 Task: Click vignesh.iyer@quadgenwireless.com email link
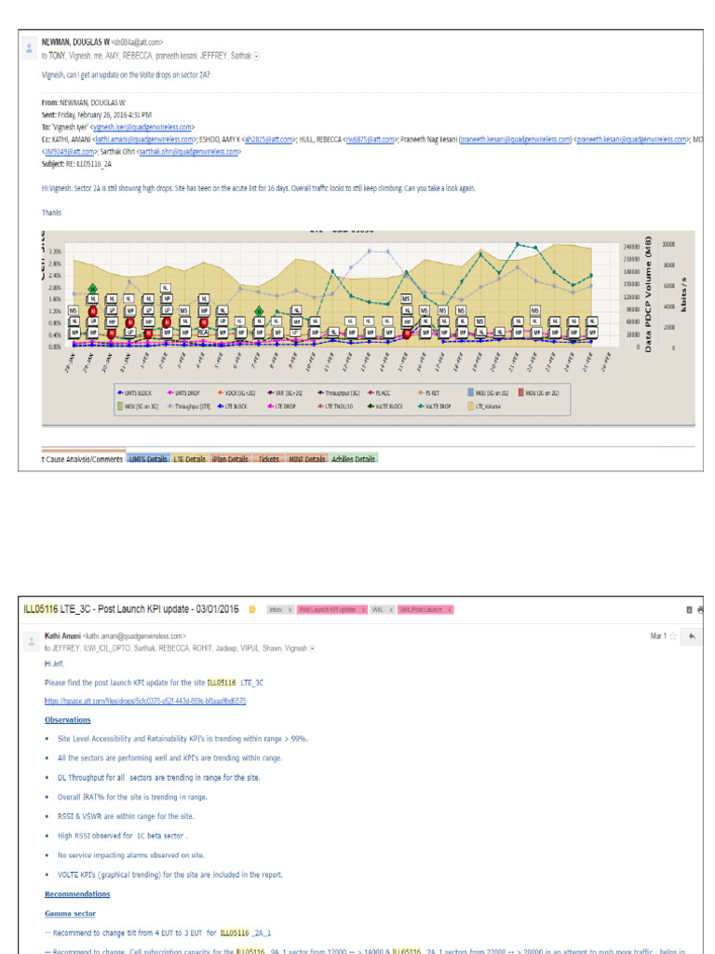[x=142, y=127]
